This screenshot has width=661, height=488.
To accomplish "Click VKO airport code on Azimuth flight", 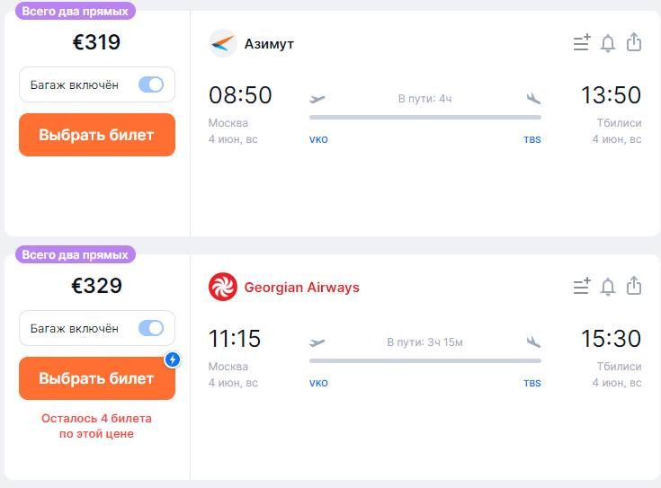I will point(318,140).
